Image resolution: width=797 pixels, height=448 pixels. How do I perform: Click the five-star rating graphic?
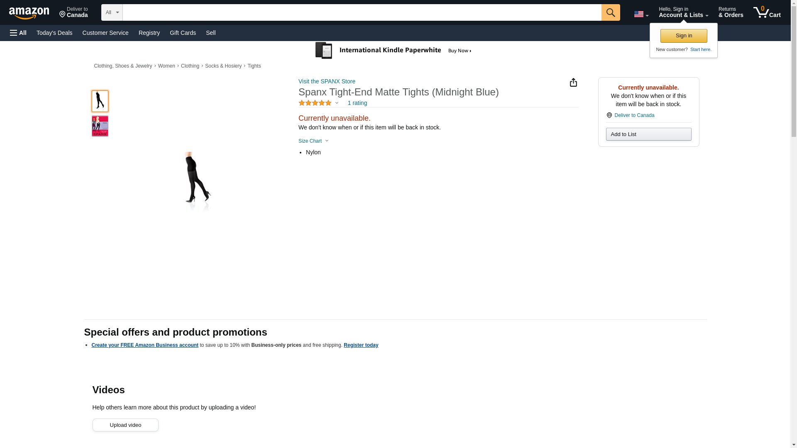(315, 103)
